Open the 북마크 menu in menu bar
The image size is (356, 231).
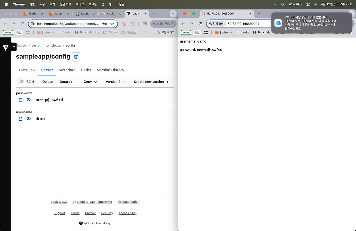coord(80,4)
